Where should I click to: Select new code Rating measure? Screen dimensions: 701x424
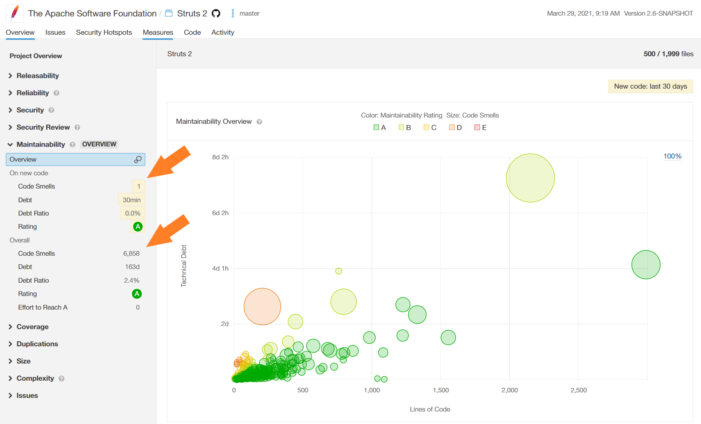pos(75,226)
